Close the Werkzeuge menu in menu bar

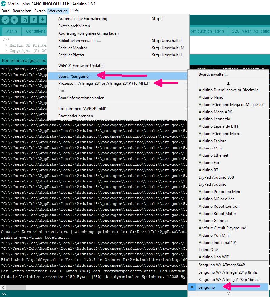click(x=58, y=11)
